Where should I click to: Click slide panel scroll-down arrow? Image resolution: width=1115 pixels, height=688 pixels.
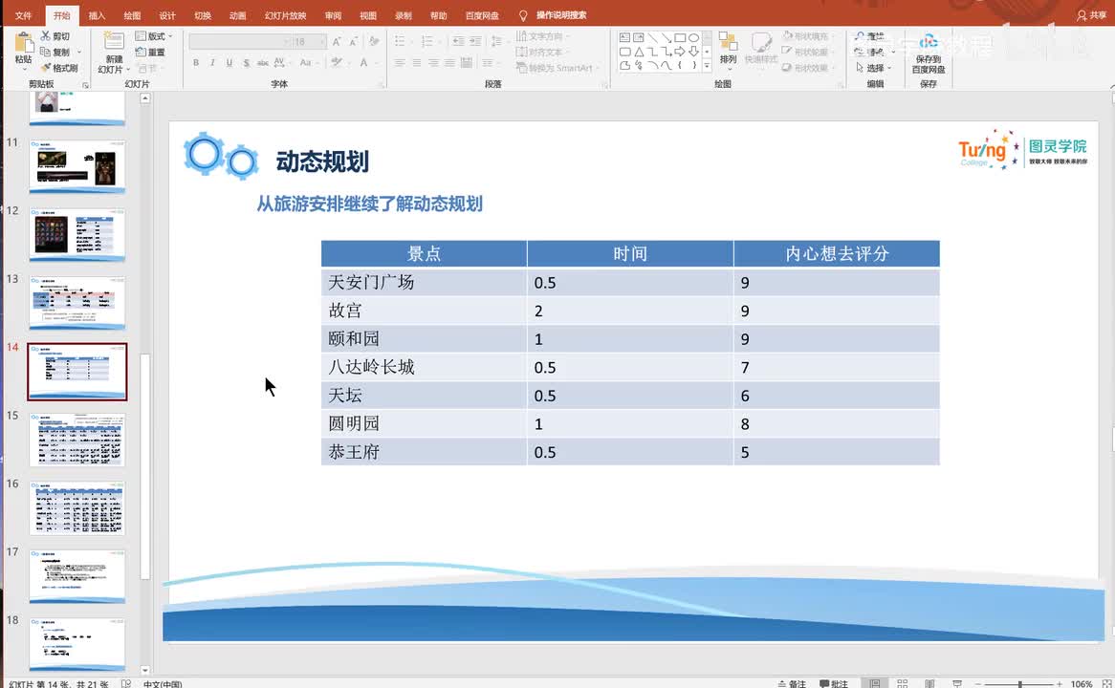pyautogui.click(x=145, y=670)
